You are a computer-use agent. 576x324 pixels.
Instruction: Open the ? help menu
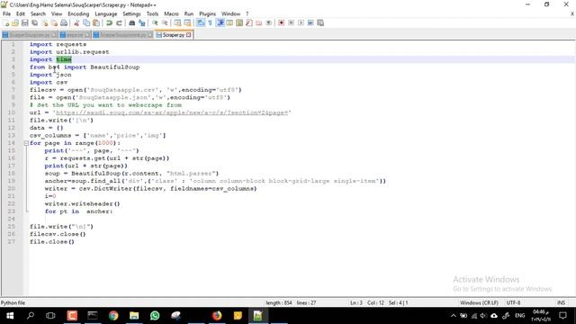coord(247,13)
